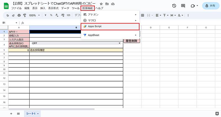Image resolution: width=221 pixels, height=117 pixels.
Task: Open the all sheets list icon
Action: click(18, 114)
